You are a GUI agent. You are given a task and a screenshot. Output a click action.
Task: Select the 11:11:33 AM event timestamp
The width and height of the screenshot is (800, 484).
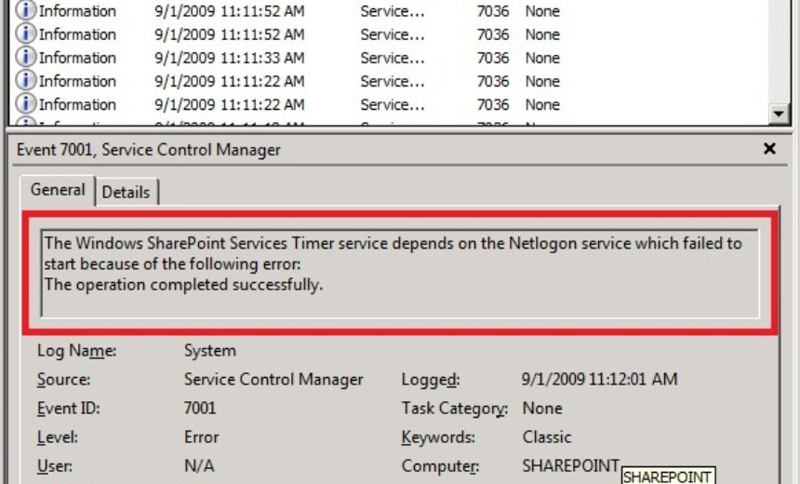point(229,58)
